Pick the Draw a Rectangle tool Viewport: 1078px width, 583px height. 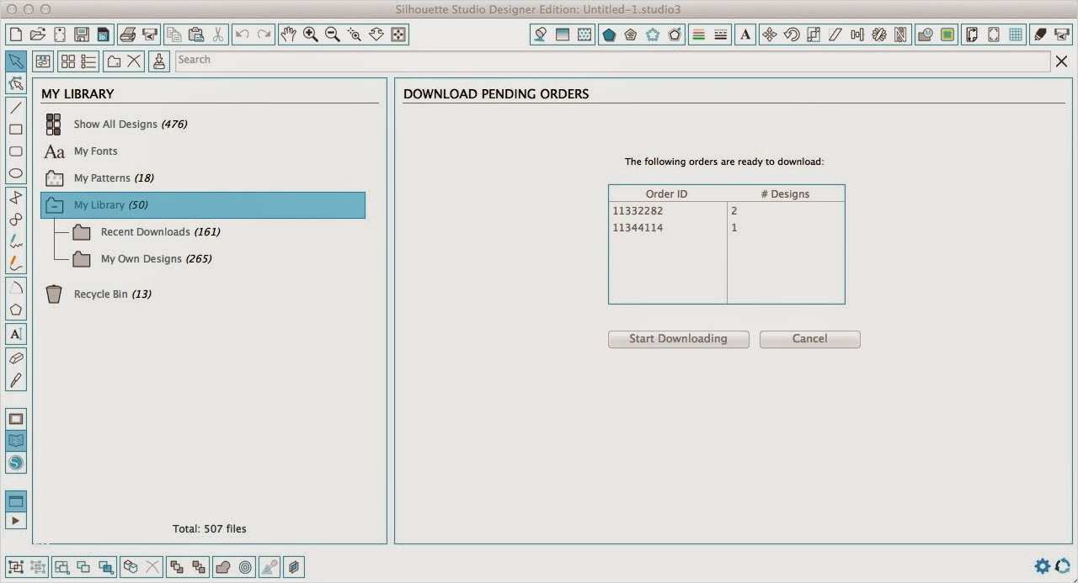coord(15,130)
